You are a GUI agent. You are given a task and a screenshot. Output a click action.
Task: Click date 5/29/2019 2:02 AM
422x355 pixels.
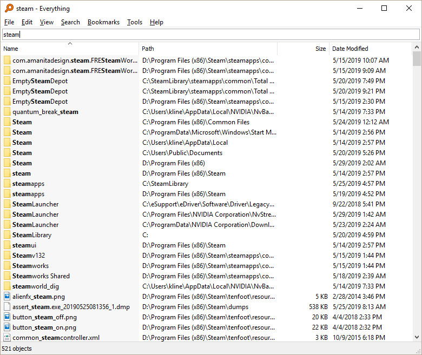click(x=359, y=163)
